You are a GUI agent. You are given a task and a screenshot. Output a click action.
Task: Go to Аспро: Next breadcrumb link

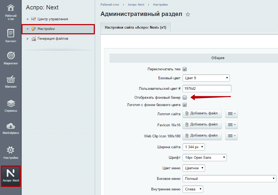pyautogui.click(x=136, y=5)
